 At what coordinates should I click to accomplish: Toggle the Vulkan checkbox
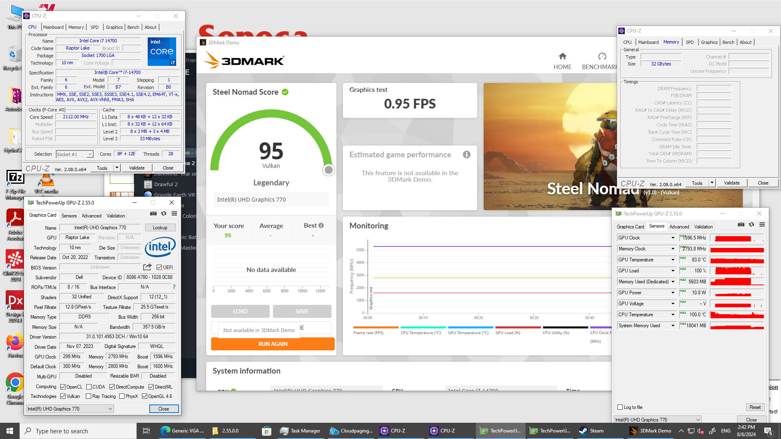tap(63, 396)
